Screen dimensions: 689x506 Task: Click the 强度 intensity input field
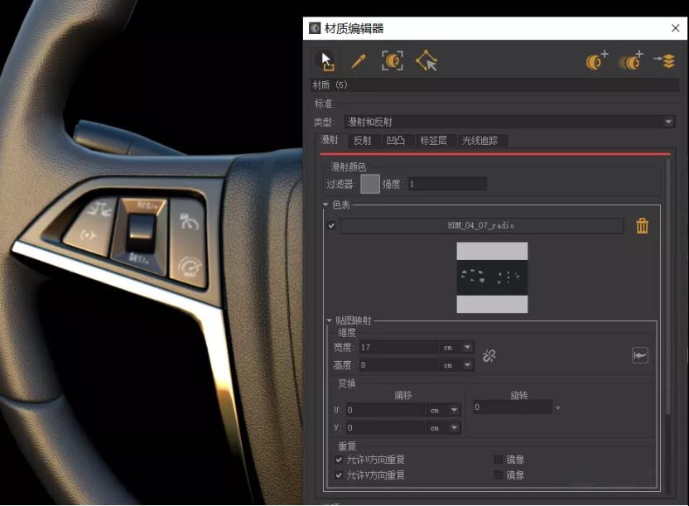446,184
